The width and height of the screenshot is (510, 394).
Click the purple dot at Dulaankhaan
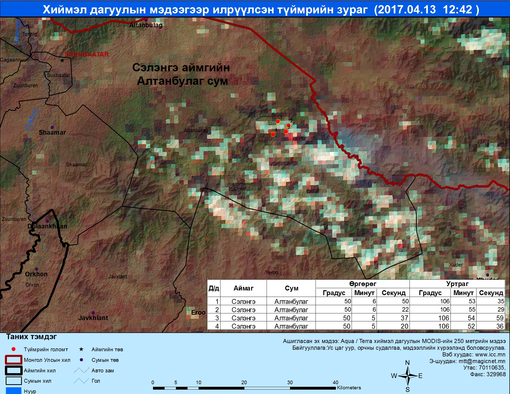(x=47, y=221)
